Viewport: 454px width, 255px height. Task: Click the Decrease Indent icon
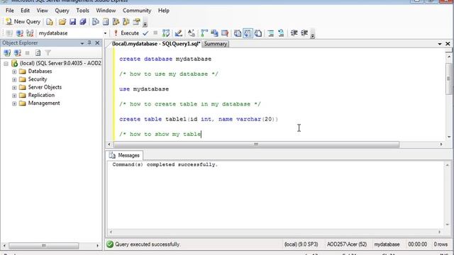click(x=294, y=33)
